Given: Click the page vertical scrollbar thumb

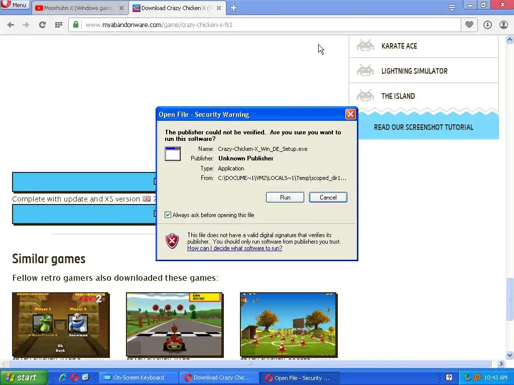Looking at the screenshot, I should coord(509,299).
